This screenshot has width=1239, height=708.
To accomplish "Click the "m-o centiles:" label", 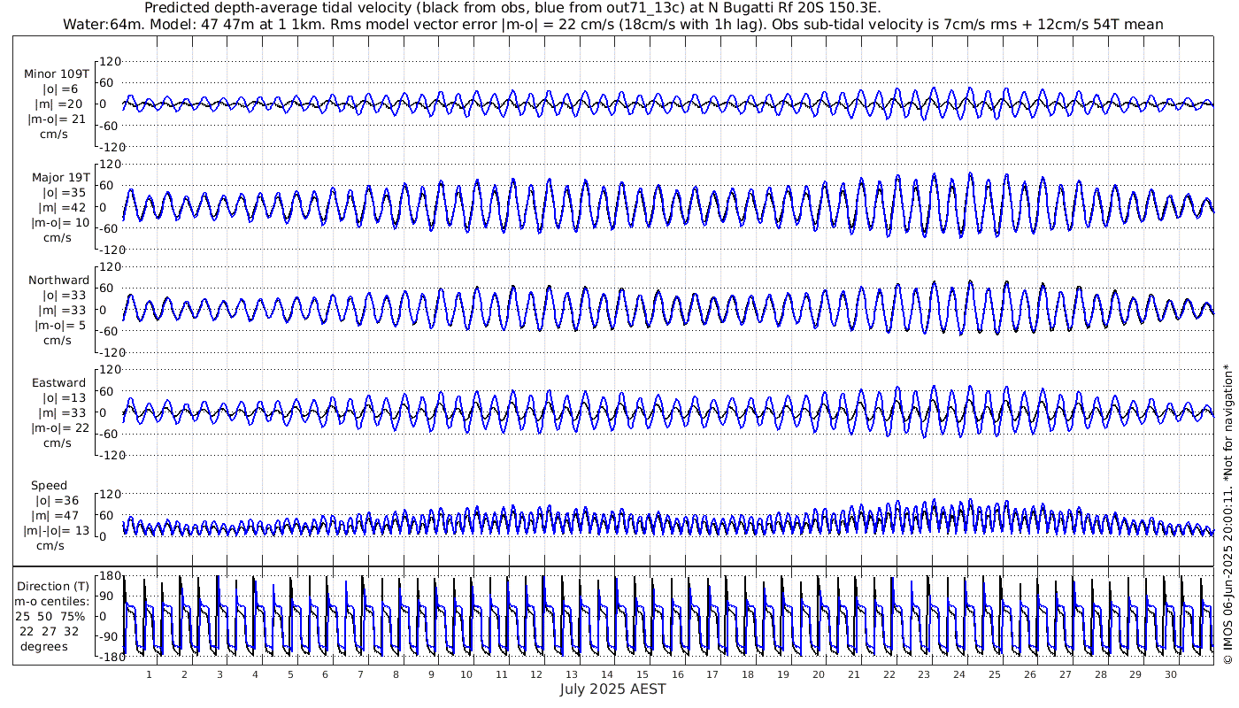I will tap(53, 601).
